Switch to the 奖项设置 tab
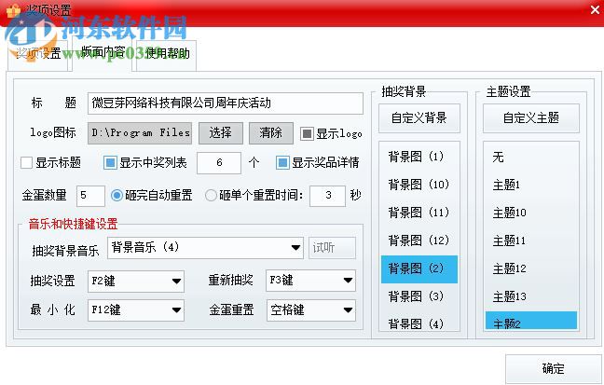The width and height of the screenshot is (604, 385). 38,55
